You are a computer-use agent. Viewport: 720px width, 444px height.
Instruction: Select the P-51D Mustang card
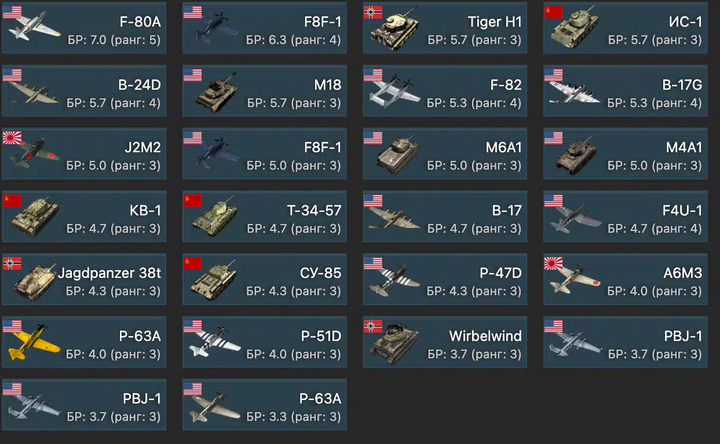[265, 342]
